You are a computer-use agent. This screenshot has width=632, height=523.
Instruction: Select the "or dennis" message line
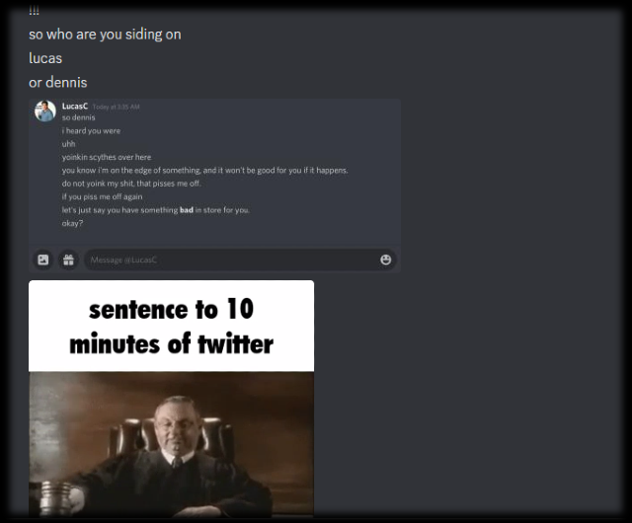[58, 83]
